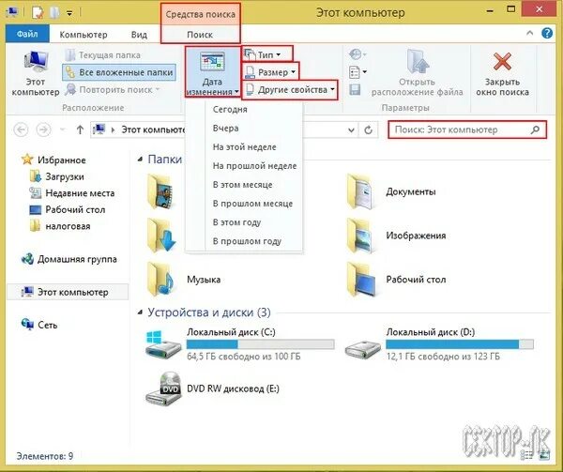Screen dimensions: 563x472
Task: Select Локальный диск (D:) drive
Action: (439, 343)
